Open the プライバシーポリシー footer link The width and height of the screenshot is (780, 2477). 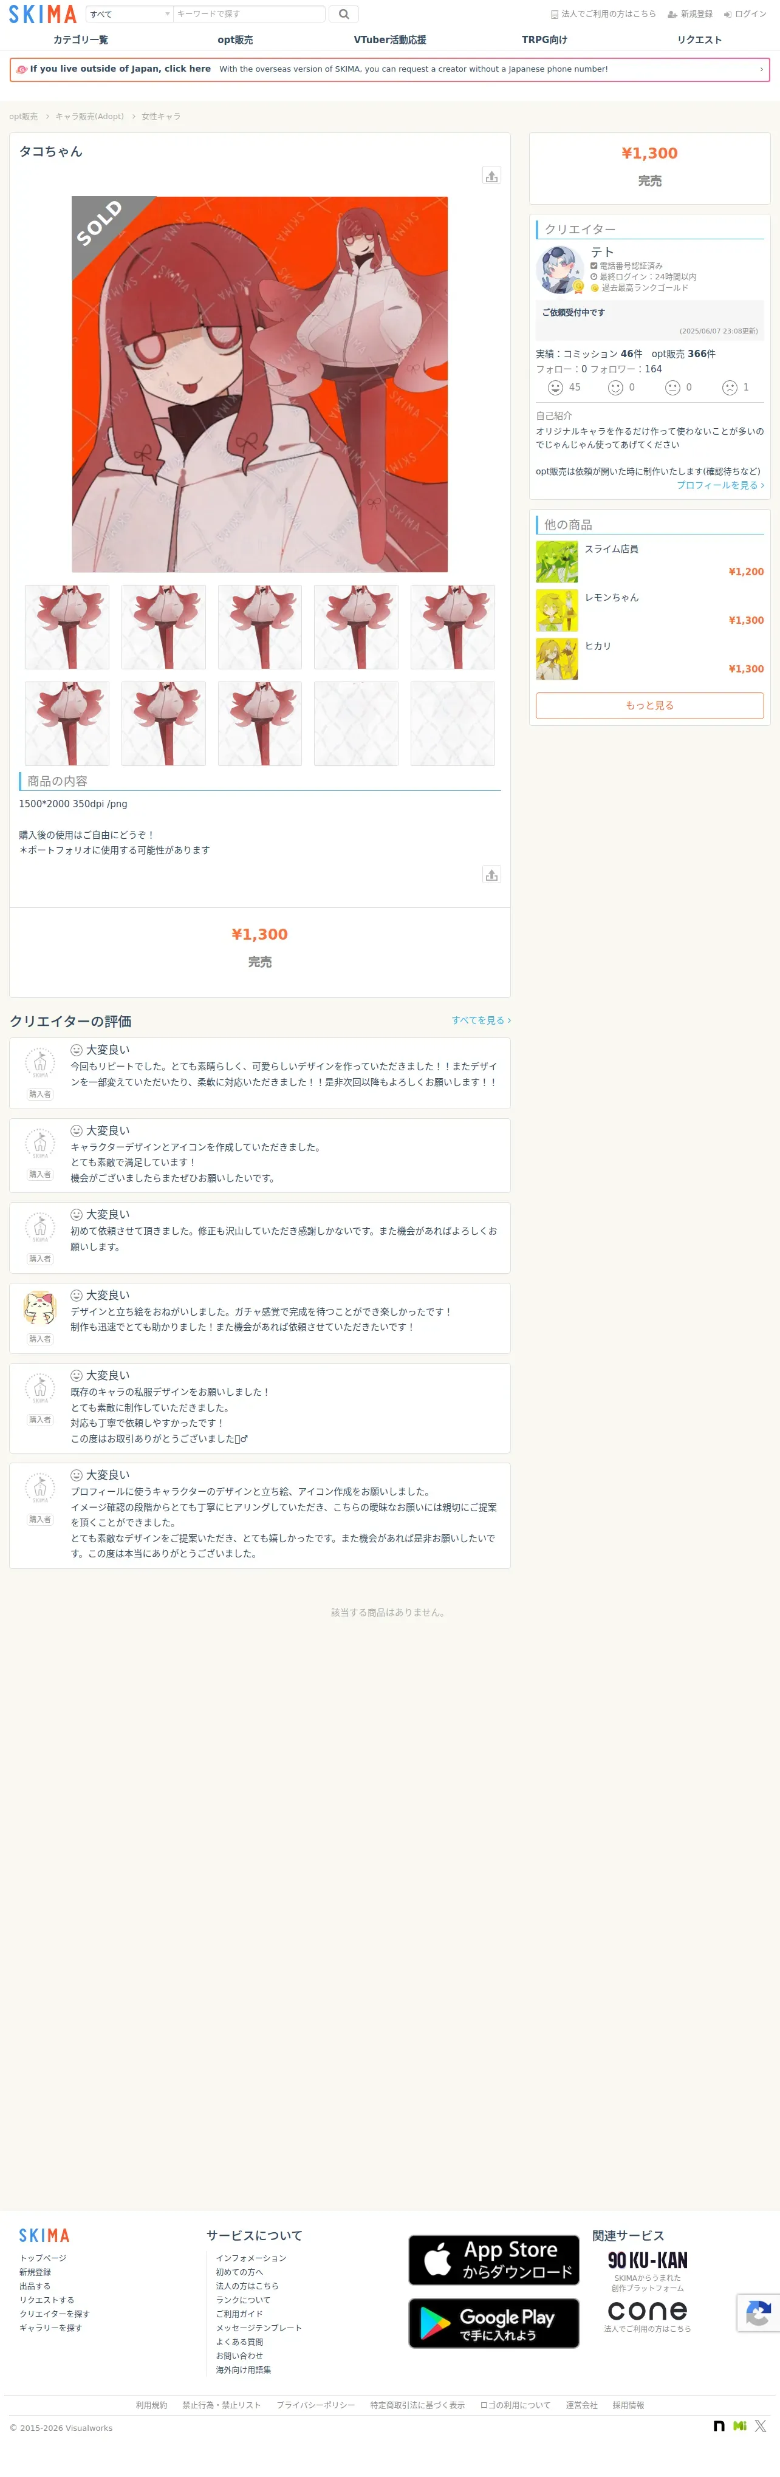tap(315, 2405)
